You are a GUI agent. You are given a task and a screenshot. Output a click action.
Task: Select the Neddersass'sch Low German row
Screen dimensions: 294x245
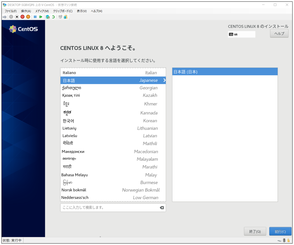[x=113, y=198]
